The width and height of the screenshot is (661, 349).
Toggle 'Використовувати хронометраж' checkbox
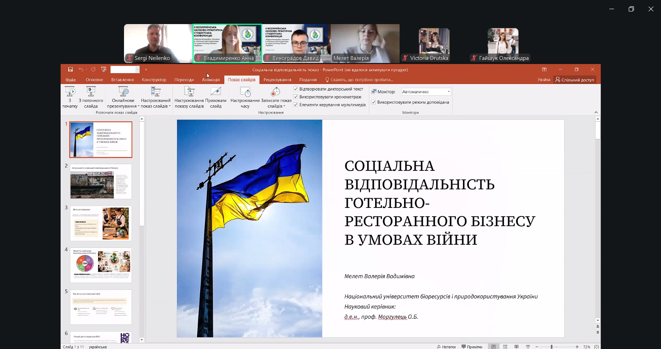click(x=296, y=97)
